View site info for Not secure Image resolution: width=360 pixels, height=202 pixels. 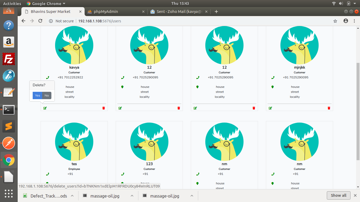click(x=61, y=21)
